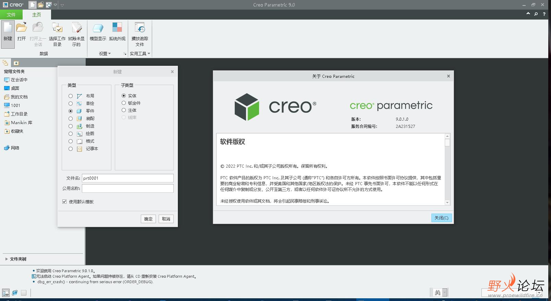551x301 pixels.
Task: Open the settings group dialog launcher arrow
Action: 125,54
